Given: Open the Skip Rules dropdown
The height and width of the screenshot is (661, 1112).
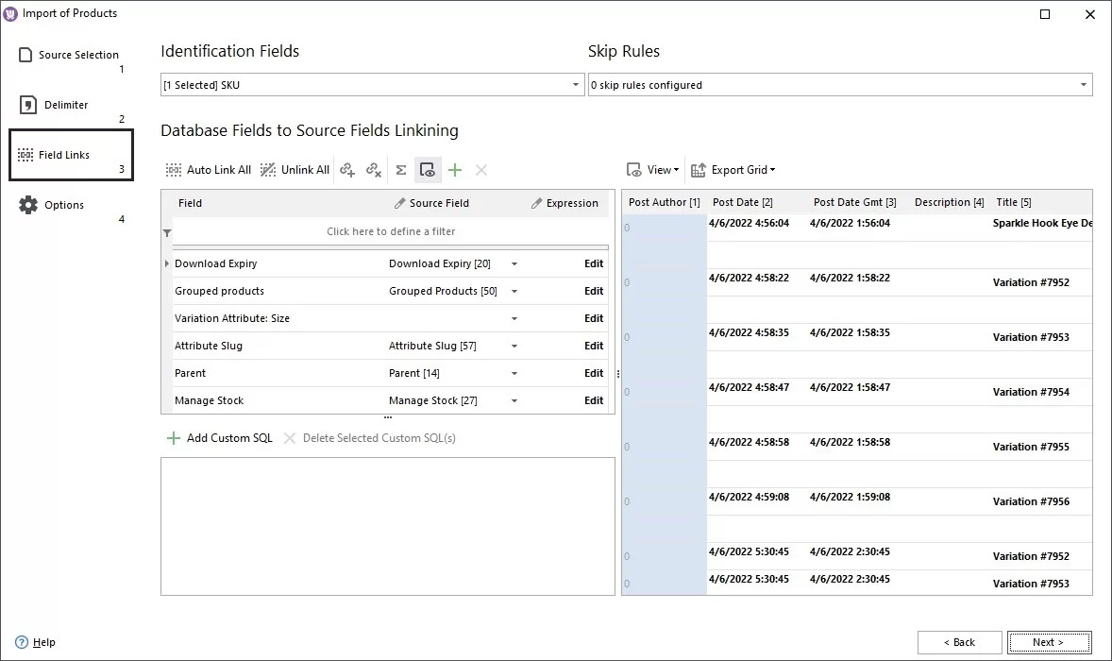Looking at the screenshot, I should point(1084,84).
